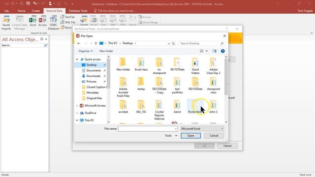Select the tw sharepoint folder
The width and height of the screenshot is (315, 177).
click(x=159, y=66)
